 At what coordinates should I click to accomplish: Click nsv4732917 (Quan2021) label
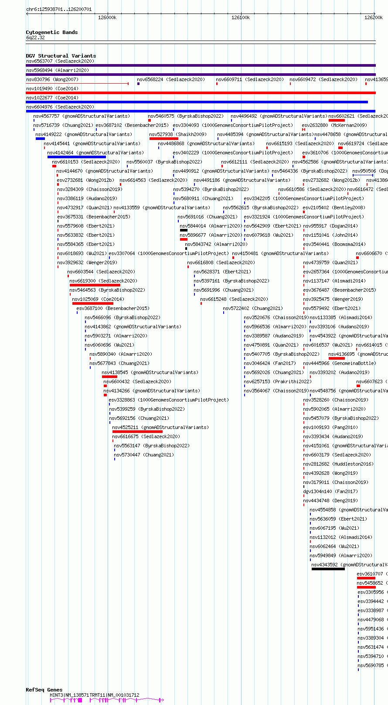tap(84, 208)
